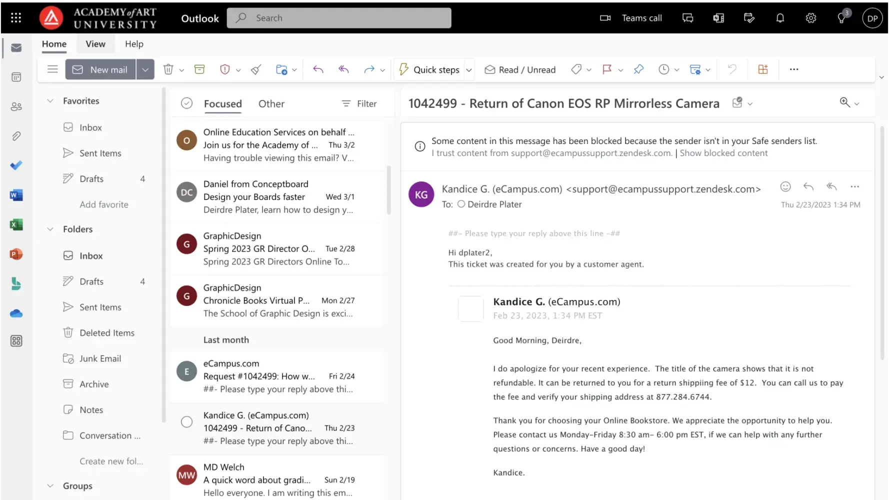Open the app launcher waffle icon
The image size is (889, 500).
tap(16, 18)
